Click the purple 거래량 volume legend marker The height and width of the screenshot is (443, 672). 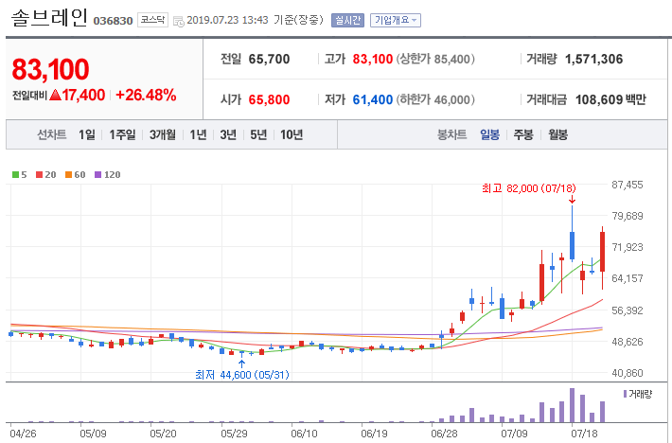[625, 394]
